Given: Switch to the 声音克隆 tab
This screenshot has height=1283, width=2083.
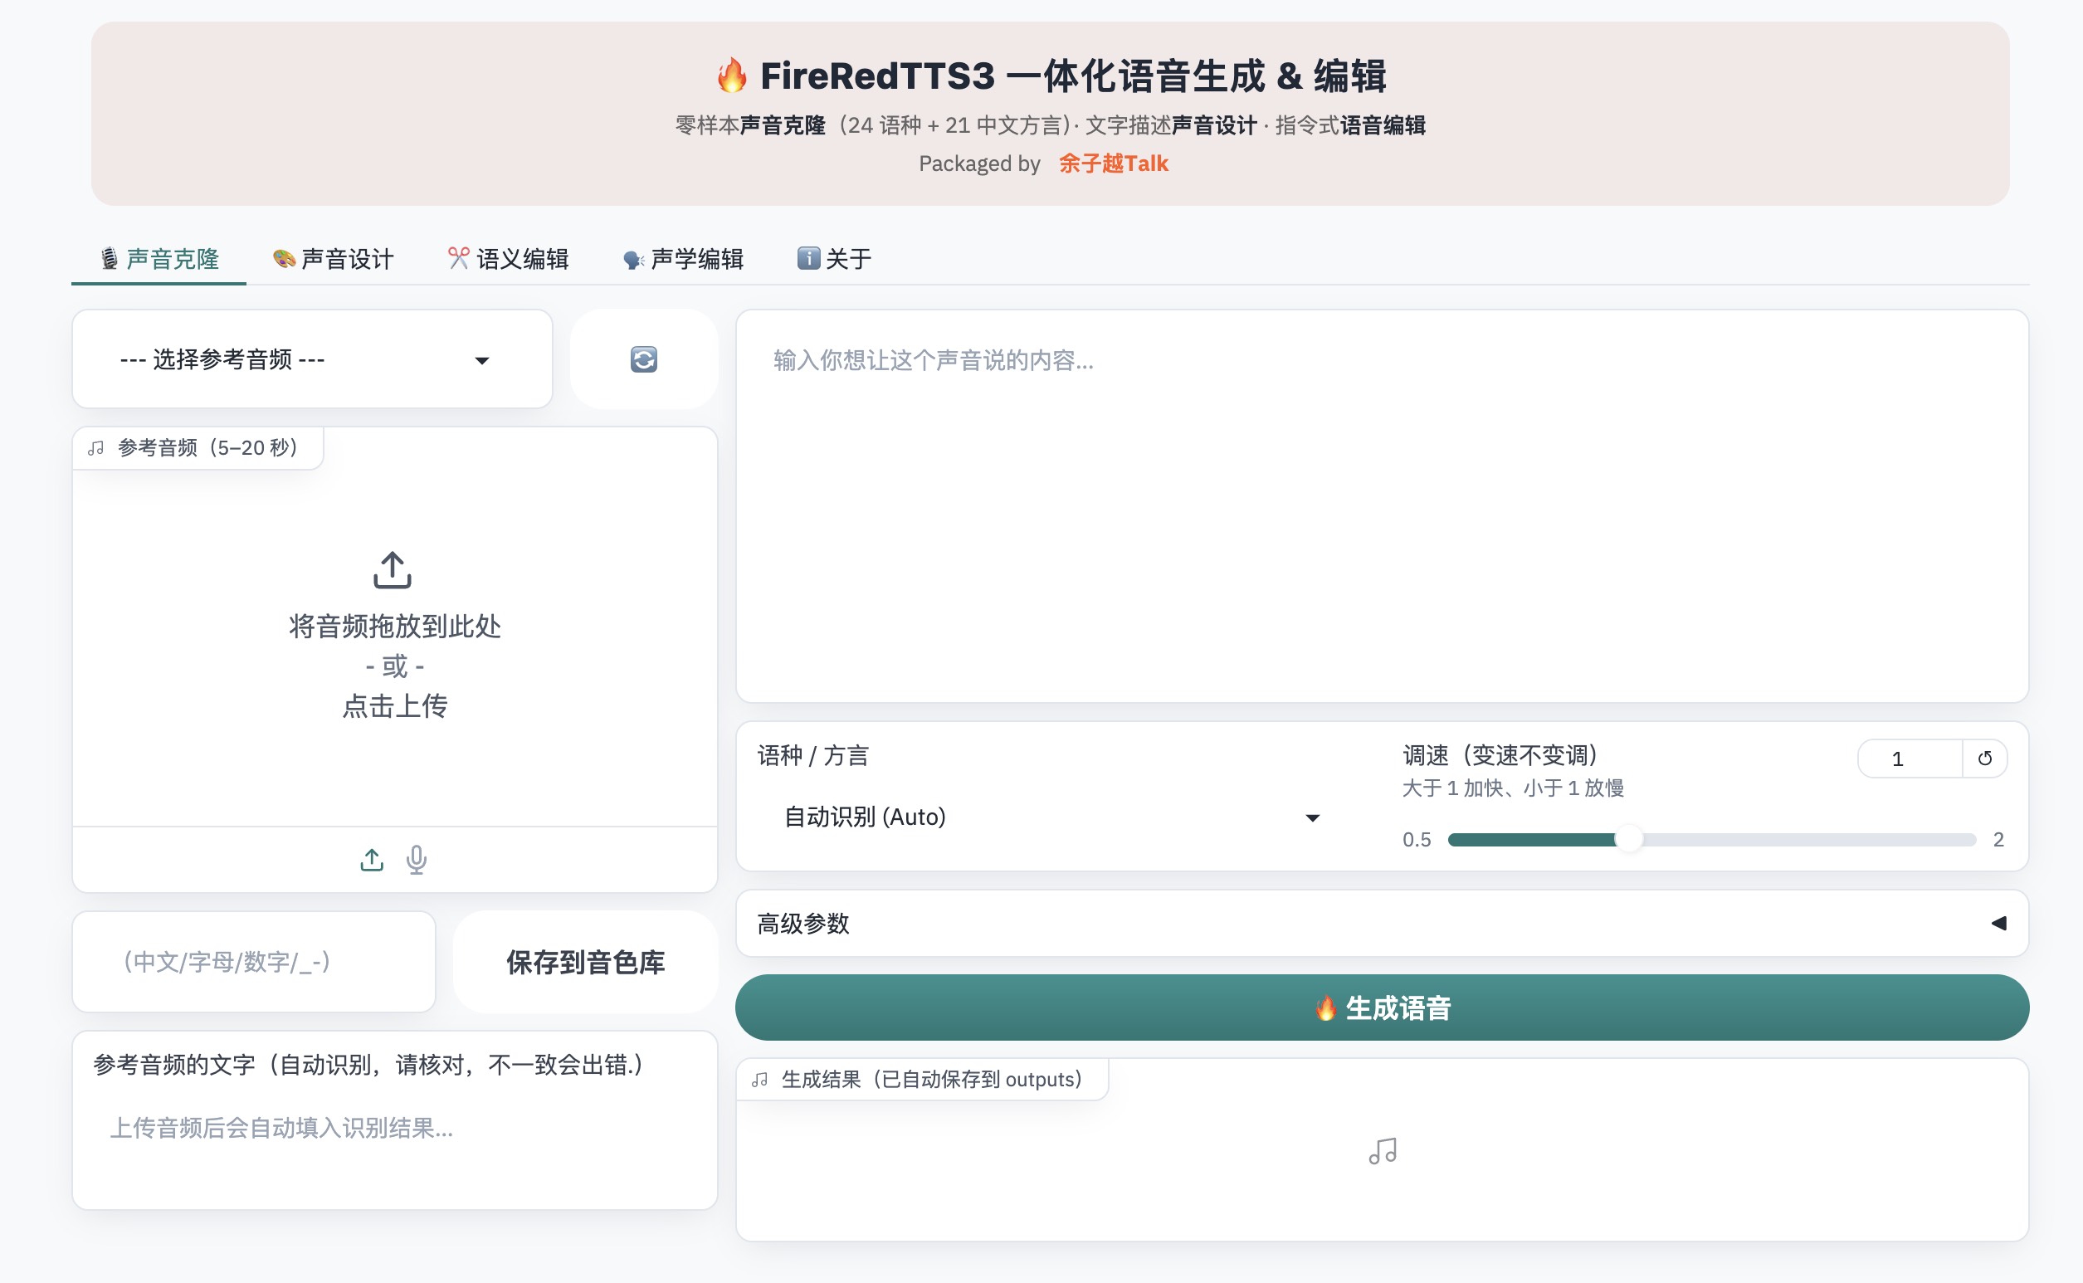Looking at the screenshot, I should tap(159, 259).
